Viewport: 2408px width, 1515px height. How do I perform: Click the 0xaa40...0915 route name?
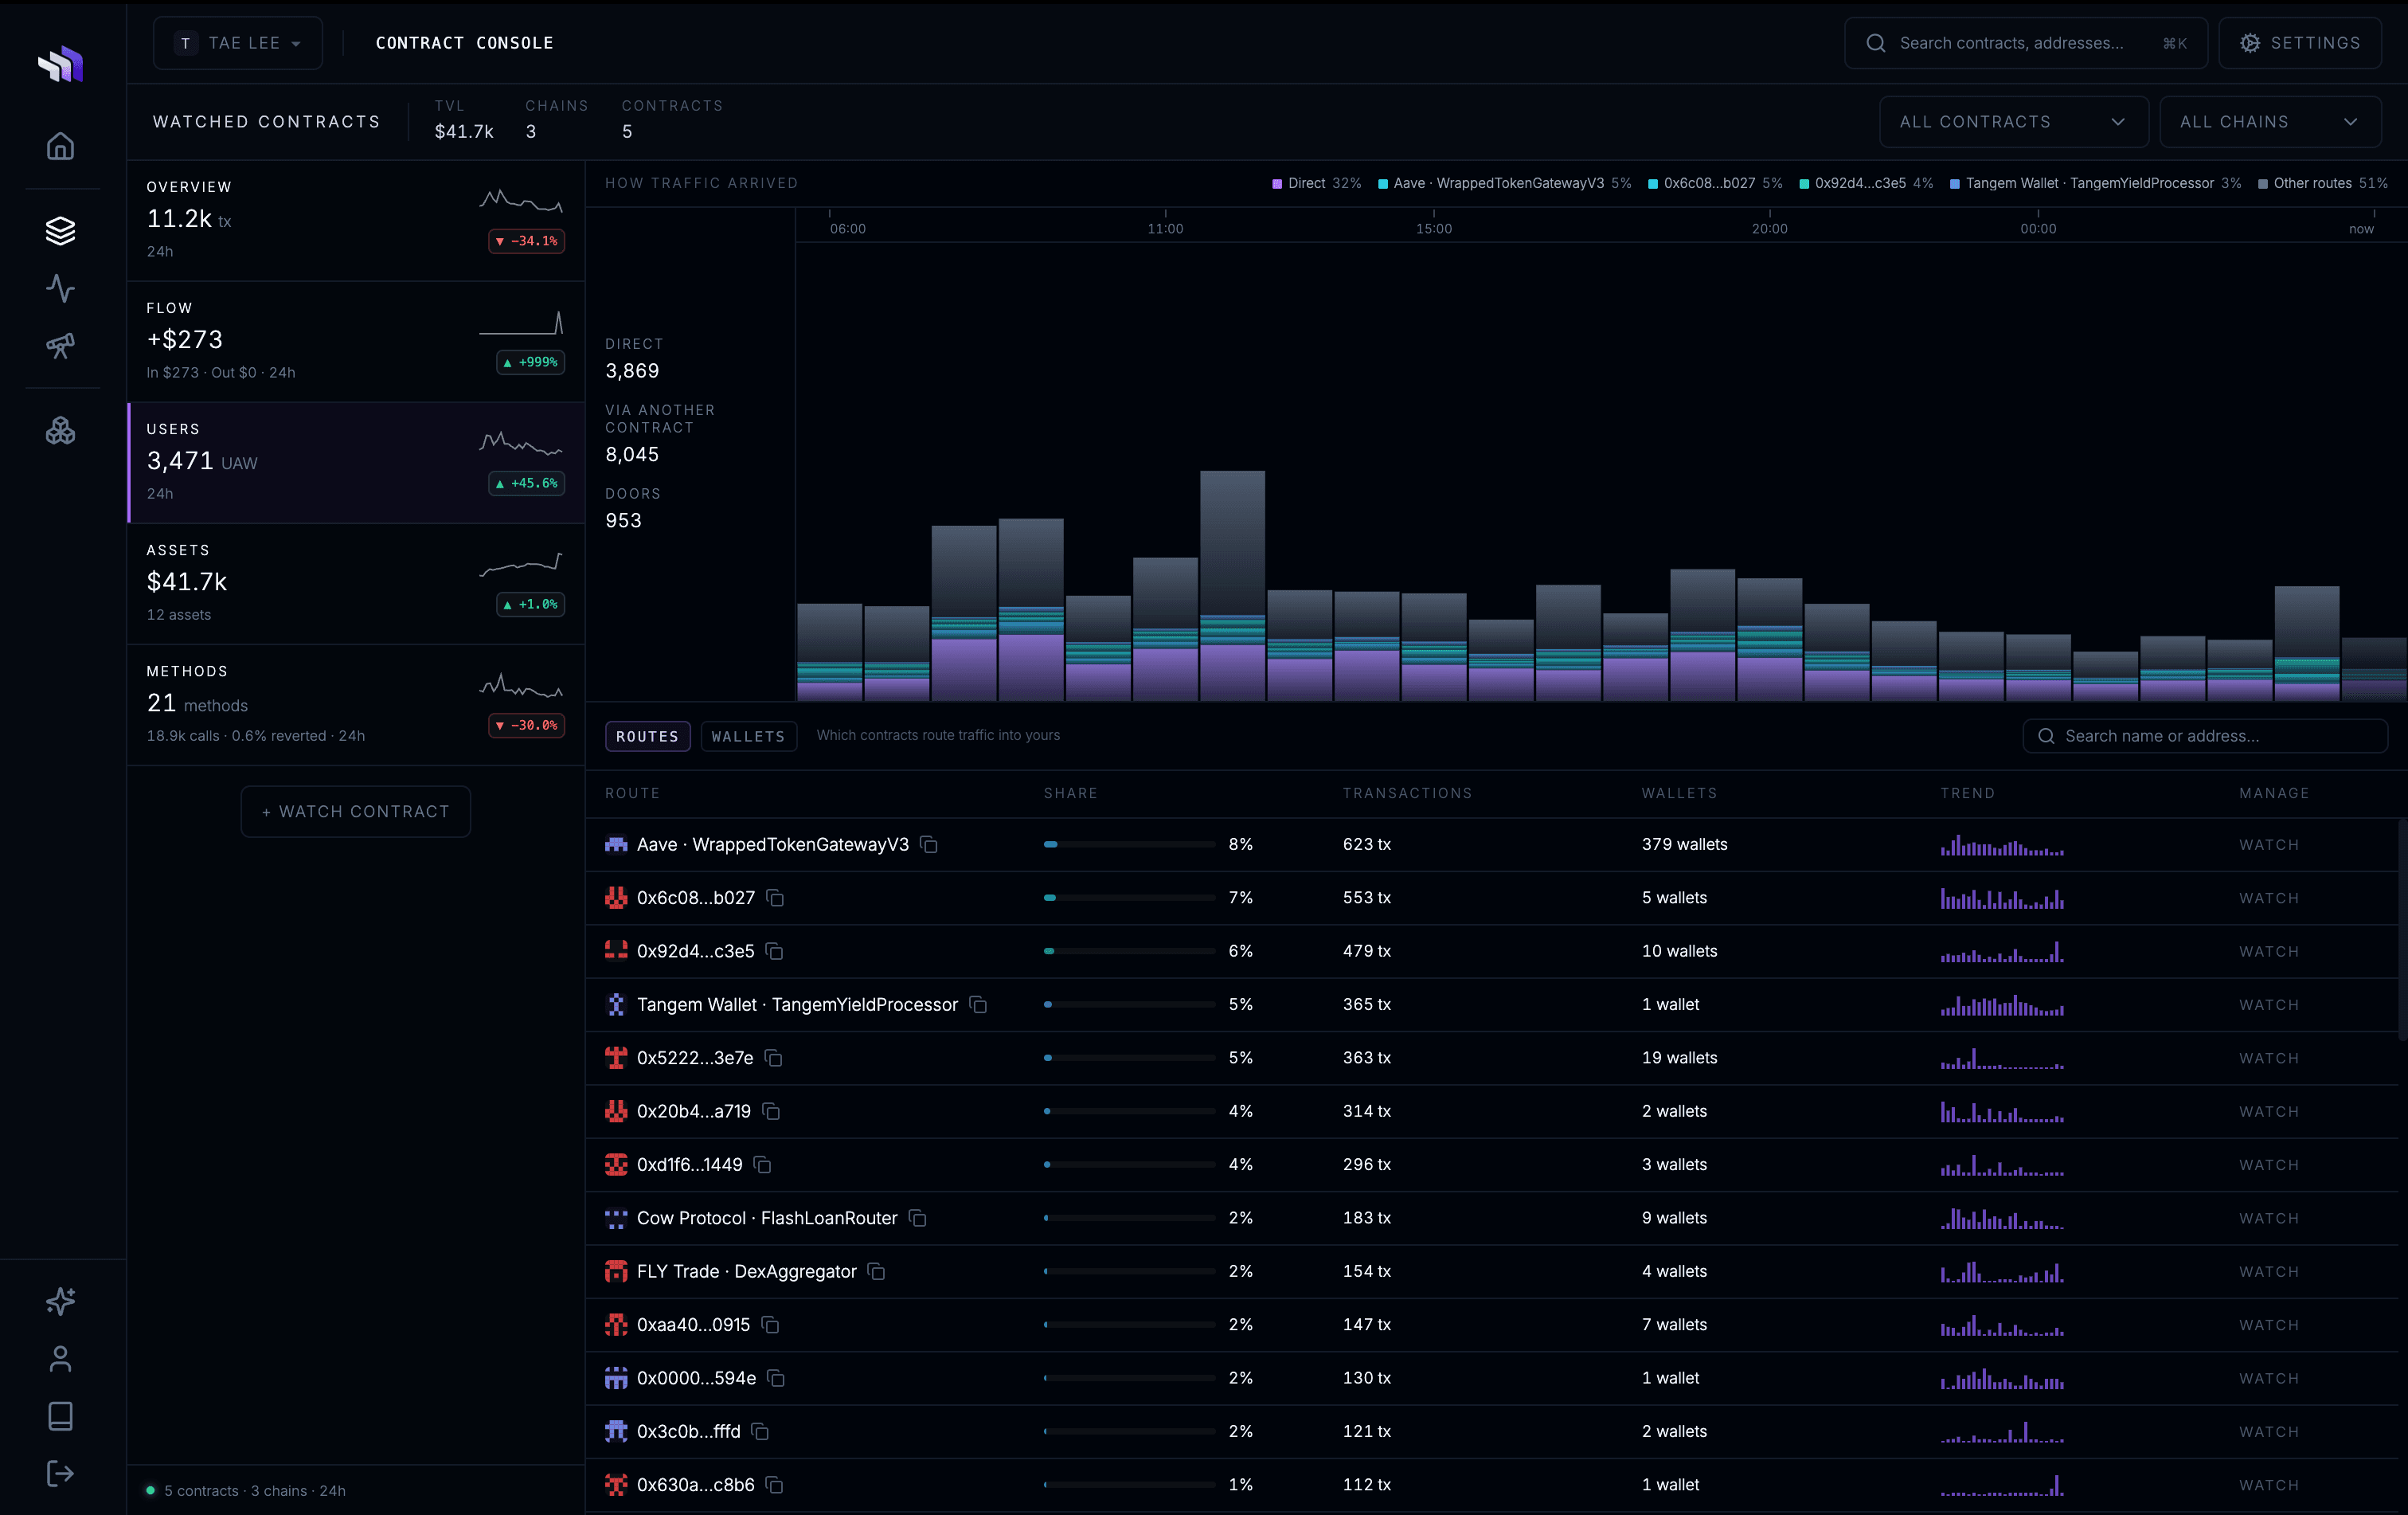tap(693, 1325)
